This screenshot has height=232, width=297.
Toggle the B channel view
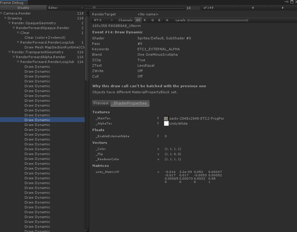pos(159,20)
